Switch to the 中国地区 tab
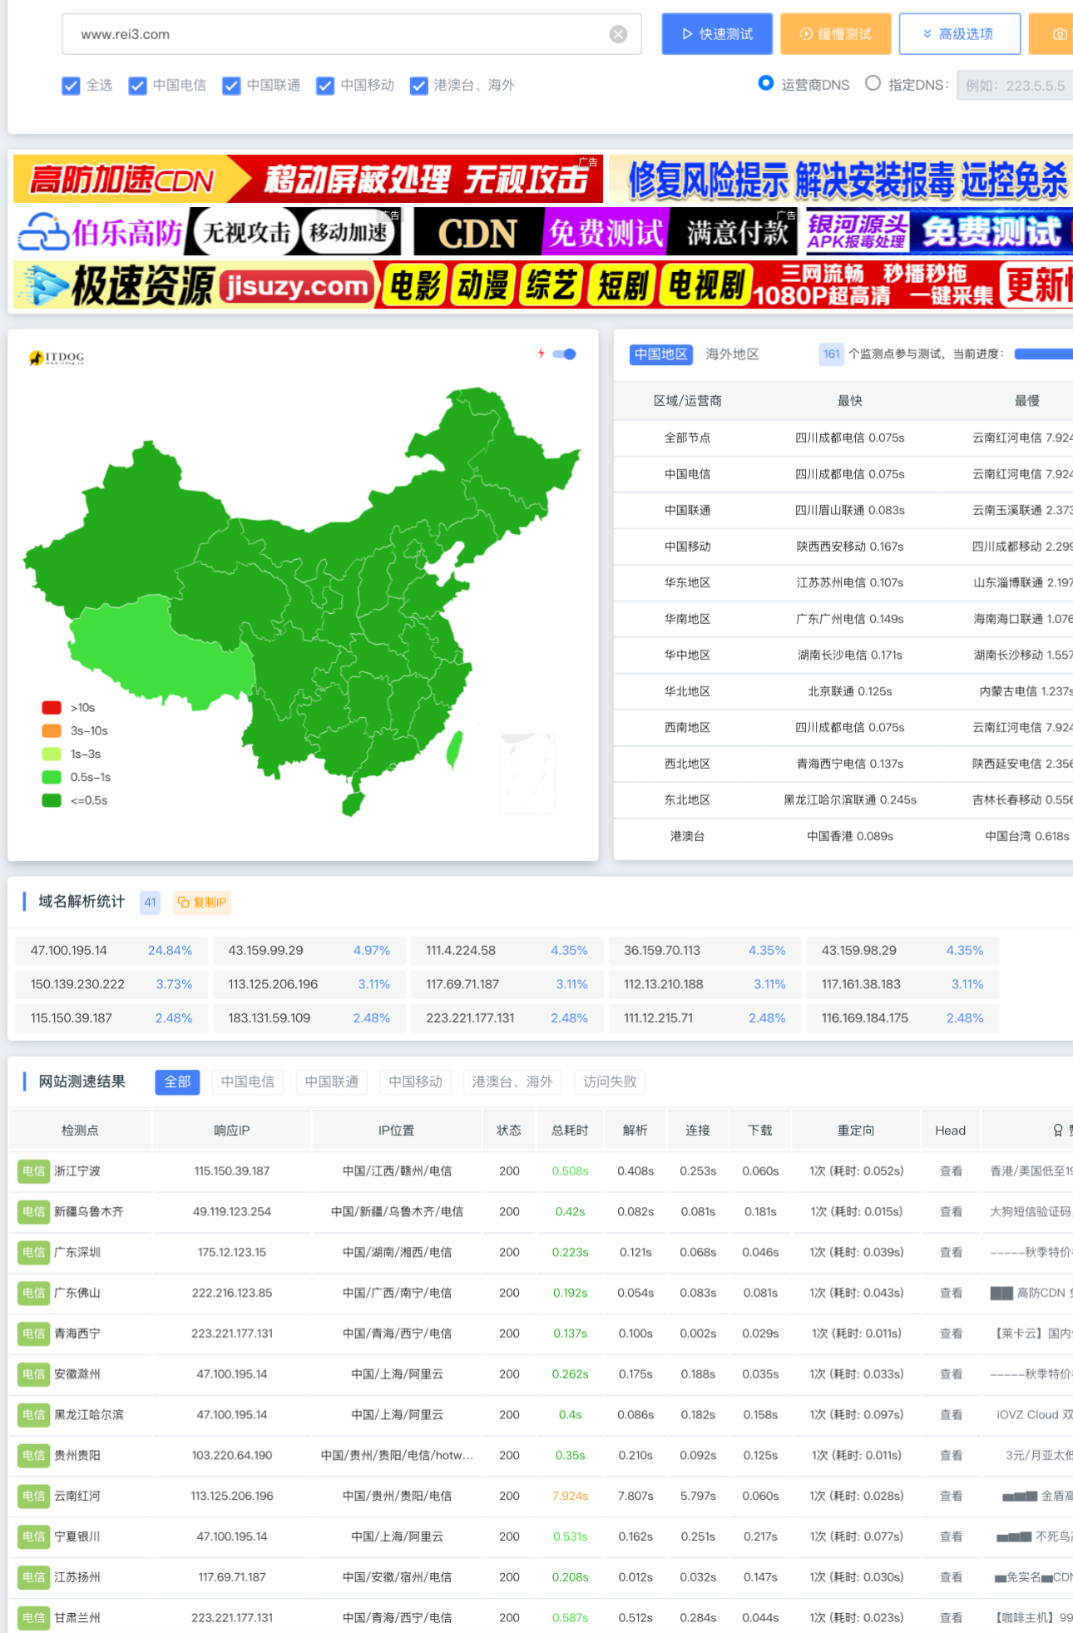Screen dimensions: 1073x1633 pos(661,354)
